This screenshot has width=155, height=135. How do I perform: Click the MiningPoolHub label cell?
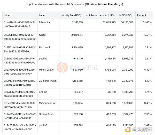(48, 103)
